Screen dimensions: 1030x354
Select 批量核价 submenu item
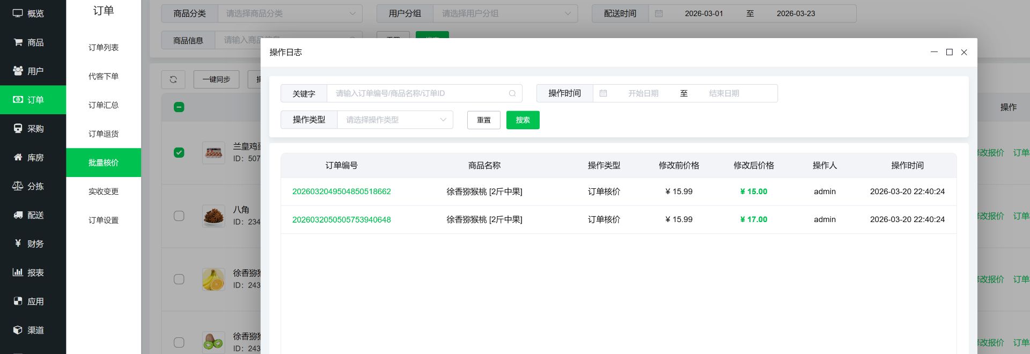click(x=104, y=163)
